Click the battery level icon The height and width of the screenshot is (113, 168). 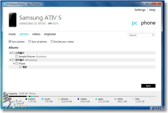tap(50, 23)
